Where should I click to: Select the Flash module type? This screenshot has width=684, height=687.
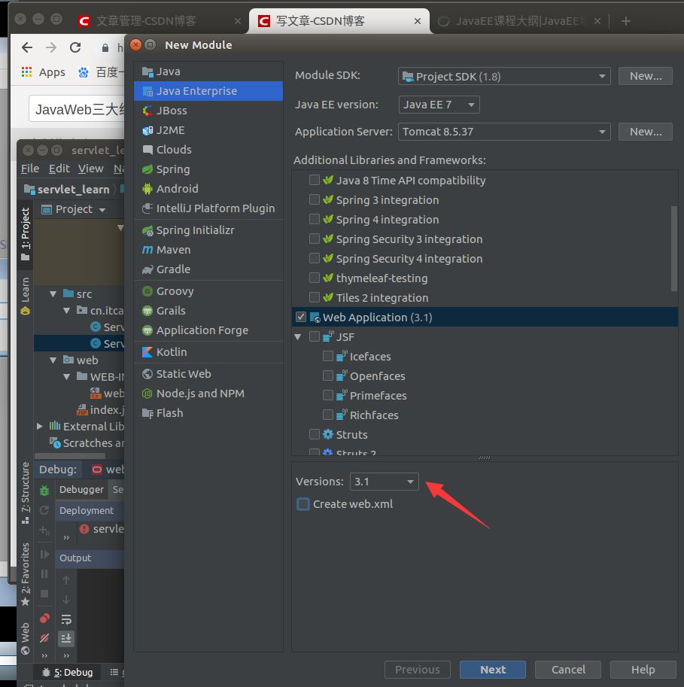point(208,412)
